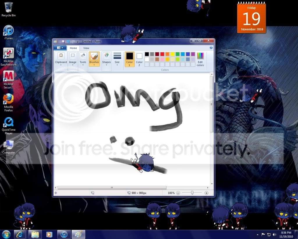The width and height of the screenshot is (298, 239).
Task: Click the network tray icon
Action: [x=269, y=234]
